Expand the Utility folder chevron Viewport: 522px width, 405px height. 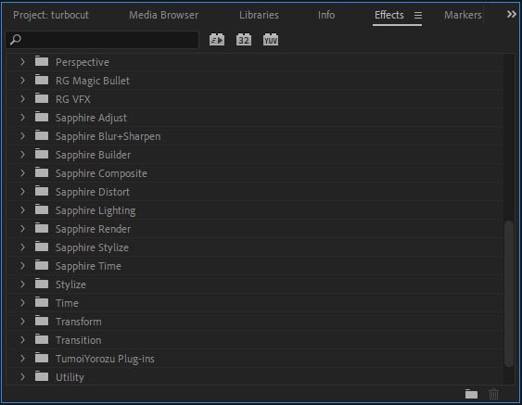pyautogui.click(x=22, y=377)
